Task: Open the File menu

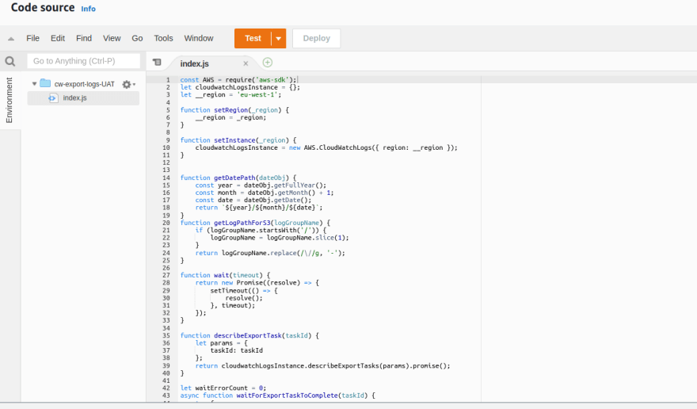Action: click(x=33, y=38)
